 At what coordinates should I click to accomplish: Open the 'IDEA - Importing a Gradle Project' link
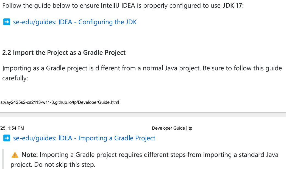[84, 138]
